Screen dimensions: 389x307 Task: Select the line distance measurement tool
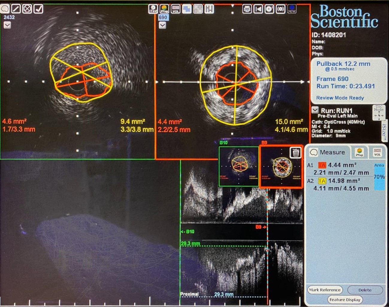(16, 9)
